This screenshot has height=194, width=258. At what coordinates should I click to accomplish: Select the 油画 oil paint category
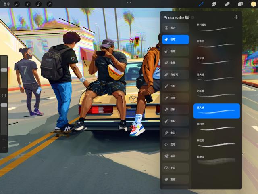(x=175, y=98)
